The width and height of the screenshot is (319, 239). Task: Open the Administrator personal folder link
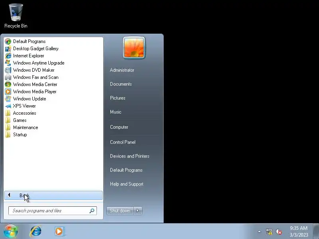[x=122, y=70]
